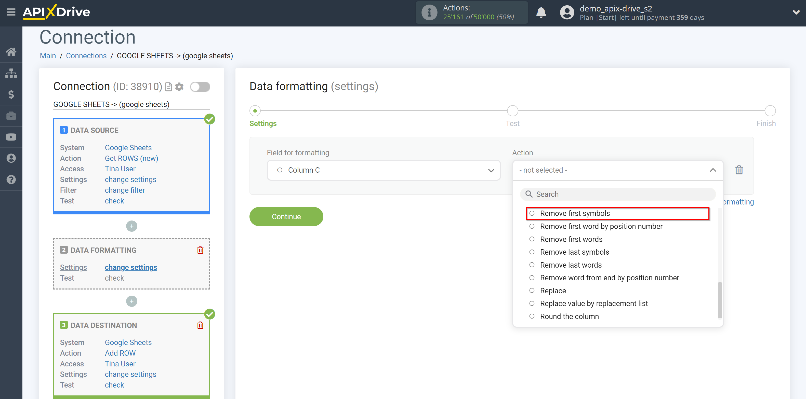Image resolution: width=806 pixels, height=399 pixels.
Task: Select the Remove first symbols radio button
Action: coord(532,213)
